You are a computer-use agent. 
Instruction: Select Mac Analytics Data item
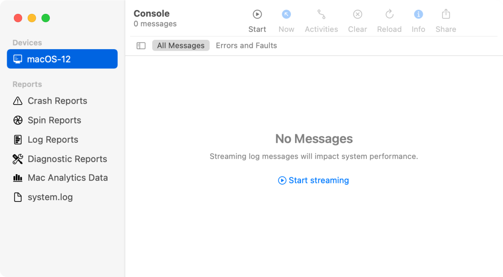pos(67,178)
